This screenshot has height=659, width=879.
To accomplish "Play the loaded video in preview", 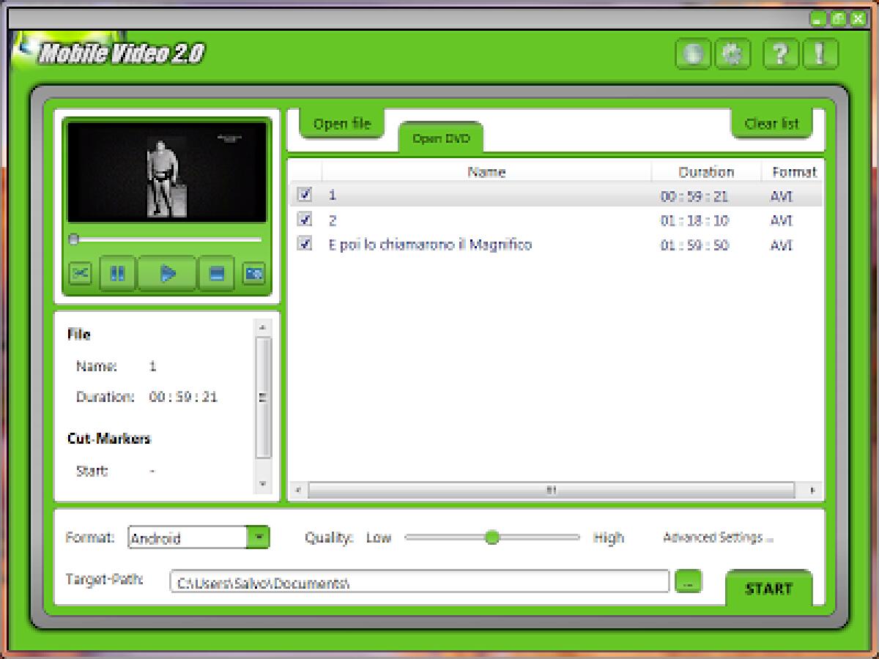I will tap(167, 273).
